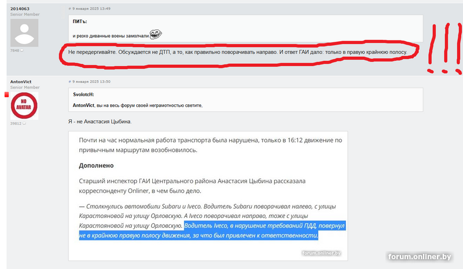
Task: Click the paragraph starting 'Старший инспектор ГАИ'
Action: [x=192, y=186]
